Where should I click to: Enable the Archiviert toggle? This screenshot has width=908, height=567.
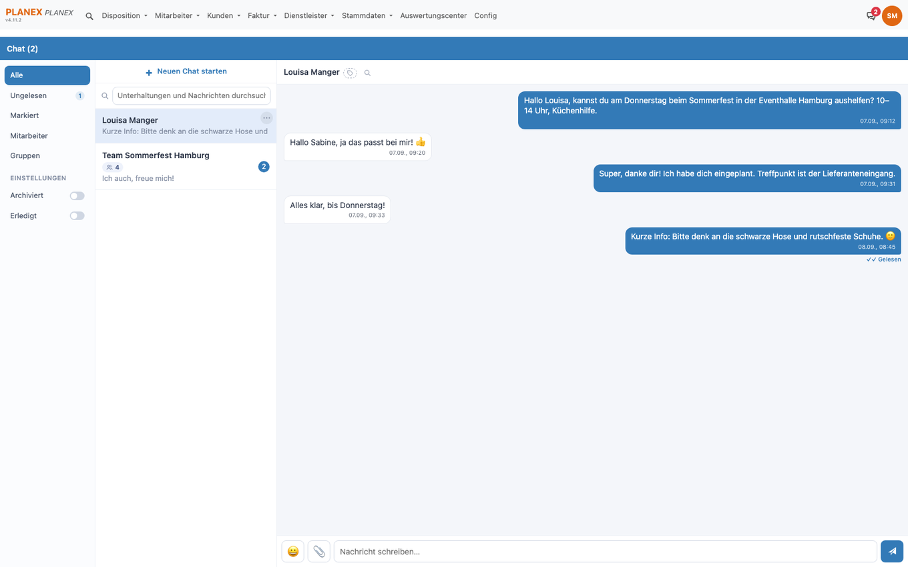77,196
